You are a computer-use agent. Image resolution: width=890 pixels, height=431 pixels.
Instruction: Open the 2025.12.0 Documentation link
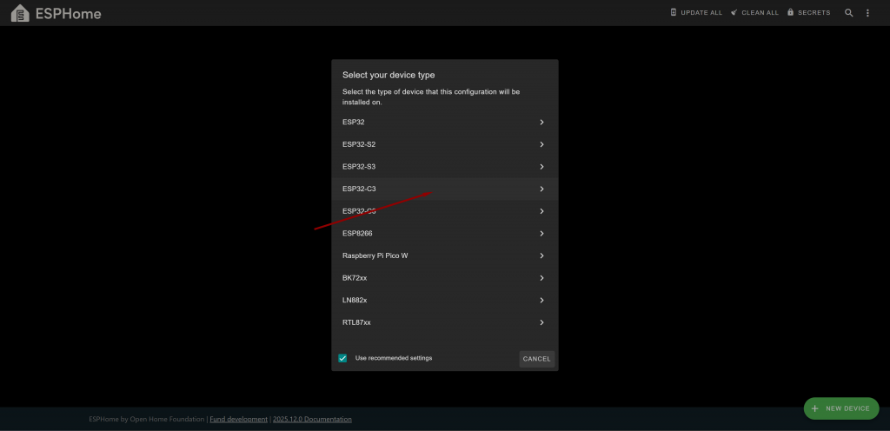pos(312,419)
